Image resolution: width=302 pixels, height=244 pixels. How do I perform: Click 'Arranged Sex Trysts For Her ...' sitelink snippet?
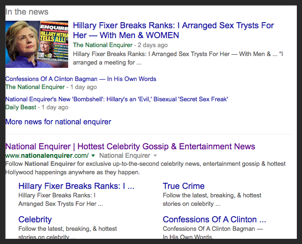[x=61, y=203]
